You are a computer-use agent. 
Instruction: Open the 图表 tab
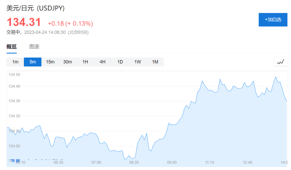[x=34, y=47]
